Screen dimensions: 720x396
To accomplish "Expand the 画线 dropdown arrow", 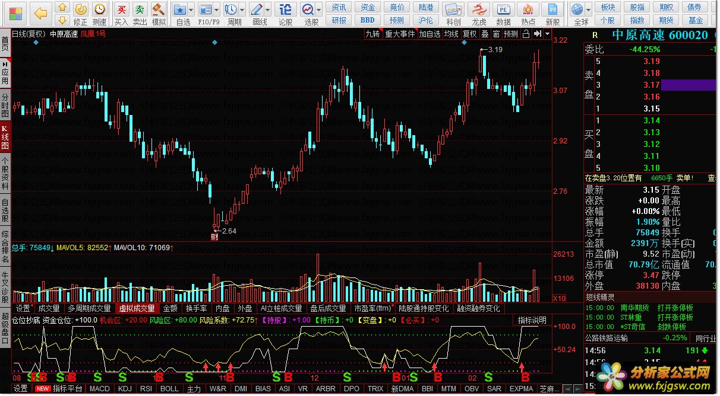I will tap(269, 10).
